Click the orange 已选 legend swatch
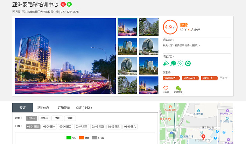The image size is (246, 144). tap(82, 138)
